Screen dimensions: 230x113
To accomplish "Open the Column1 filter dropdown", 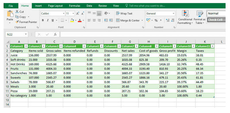I will [26, 46].
